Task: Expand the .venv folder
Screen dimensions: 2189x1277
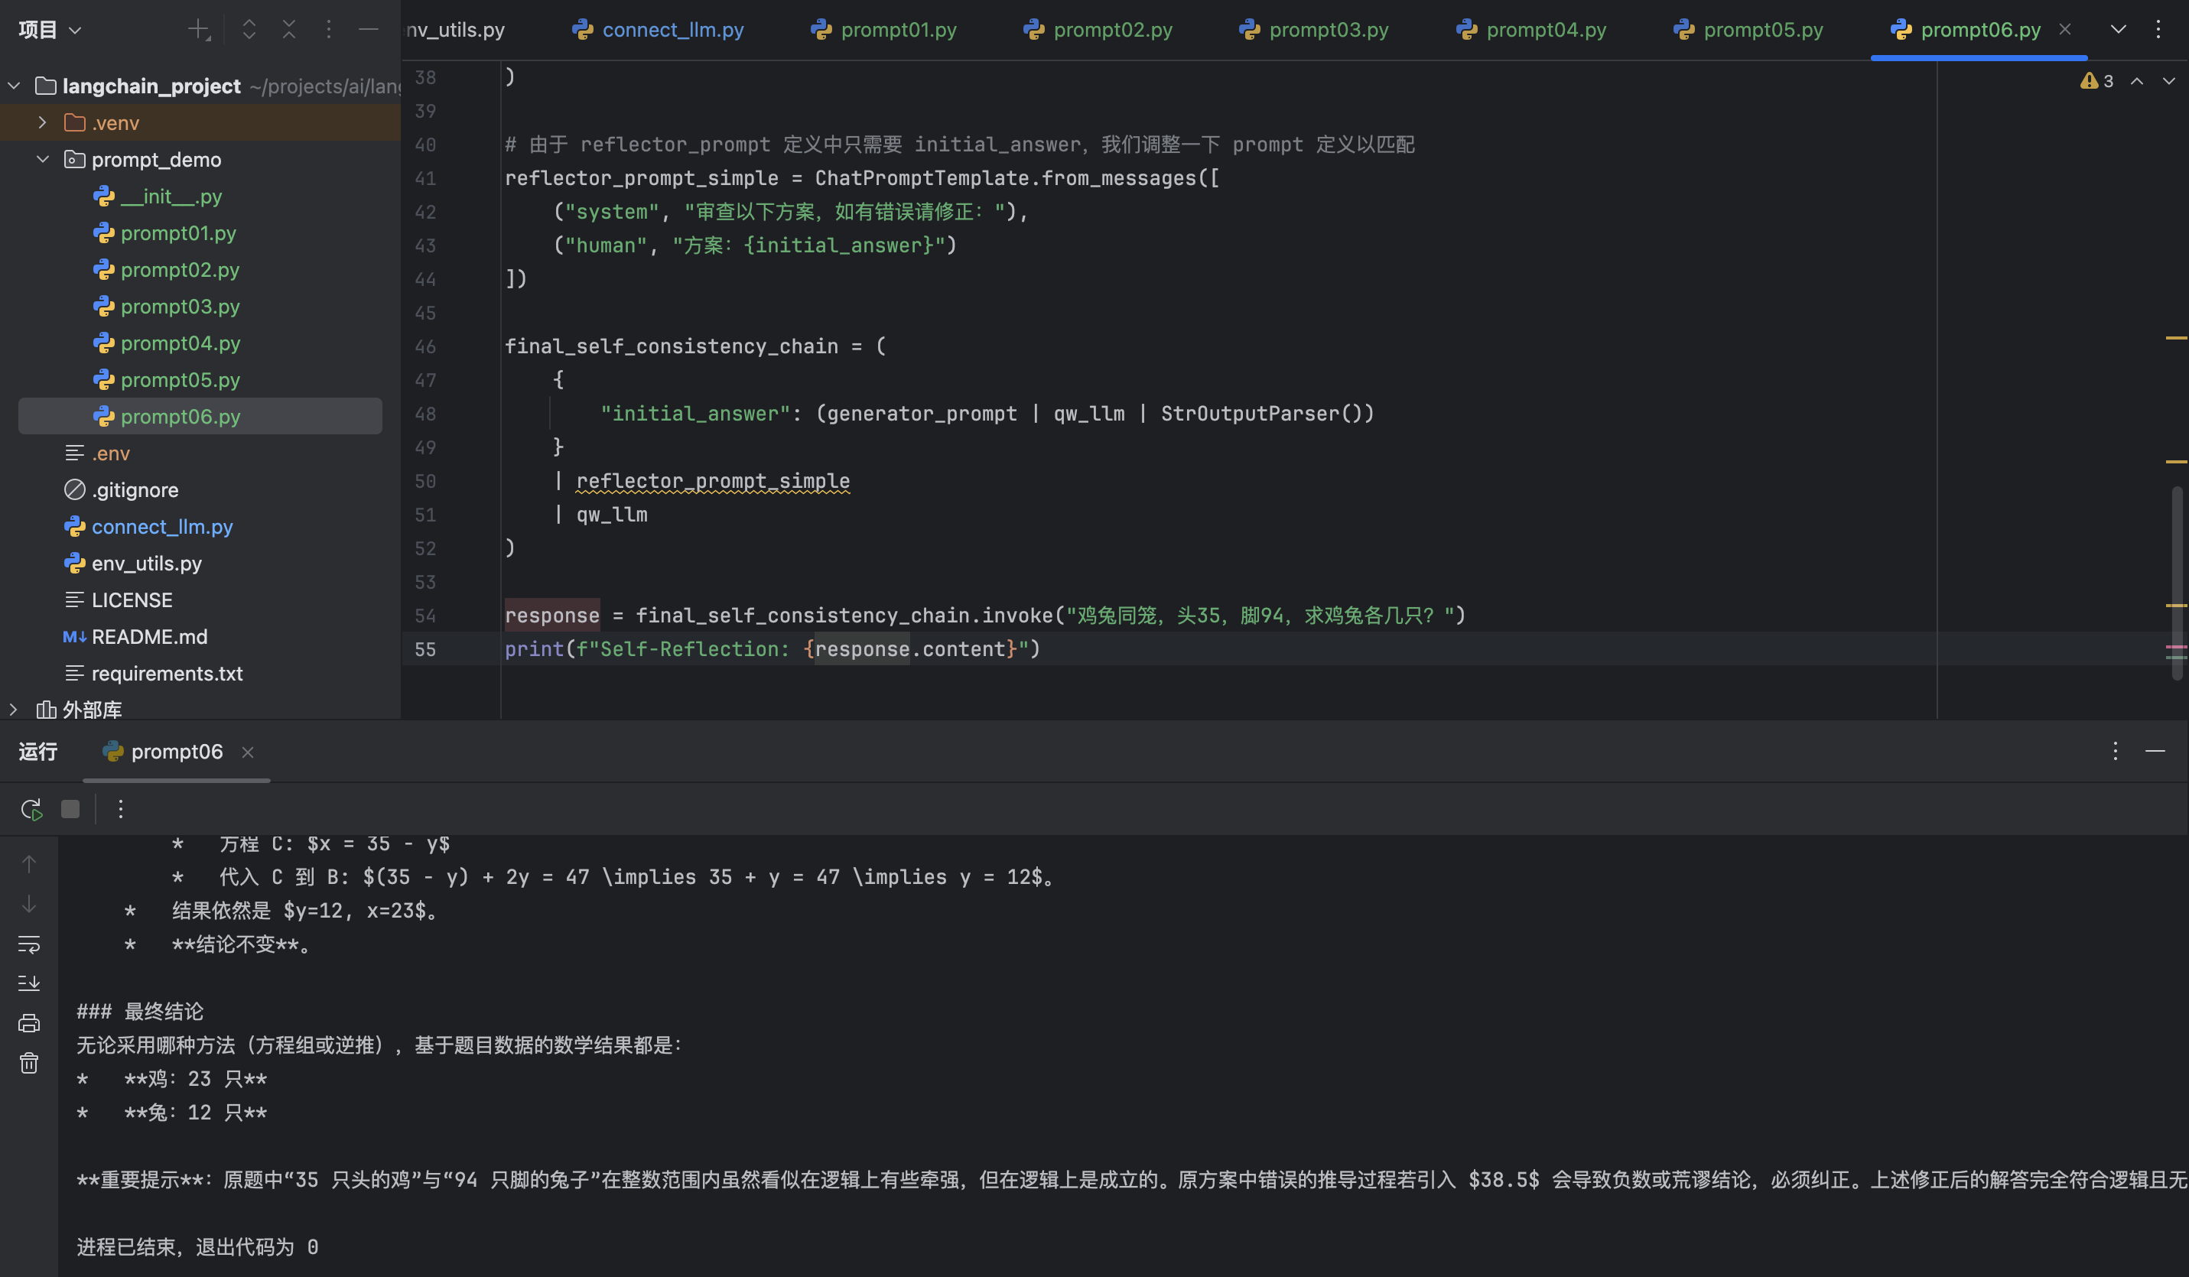Action: tap(42, 122)
